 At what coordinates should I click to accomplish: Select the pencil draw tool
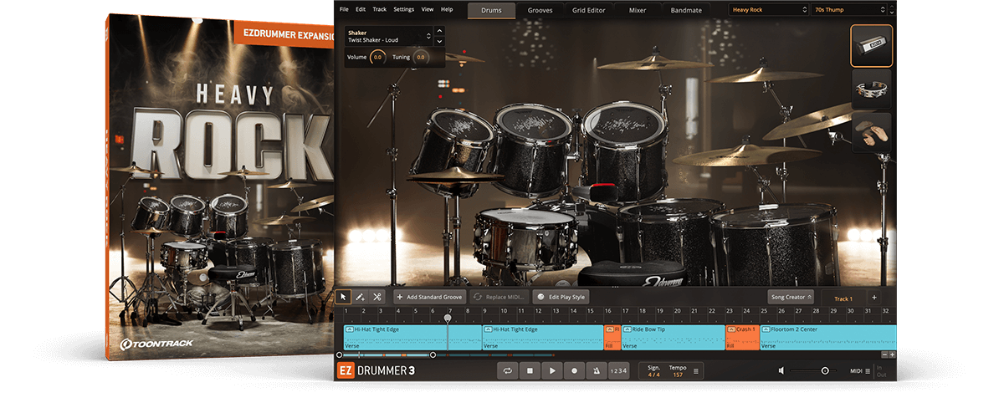(x=360, y=297)
